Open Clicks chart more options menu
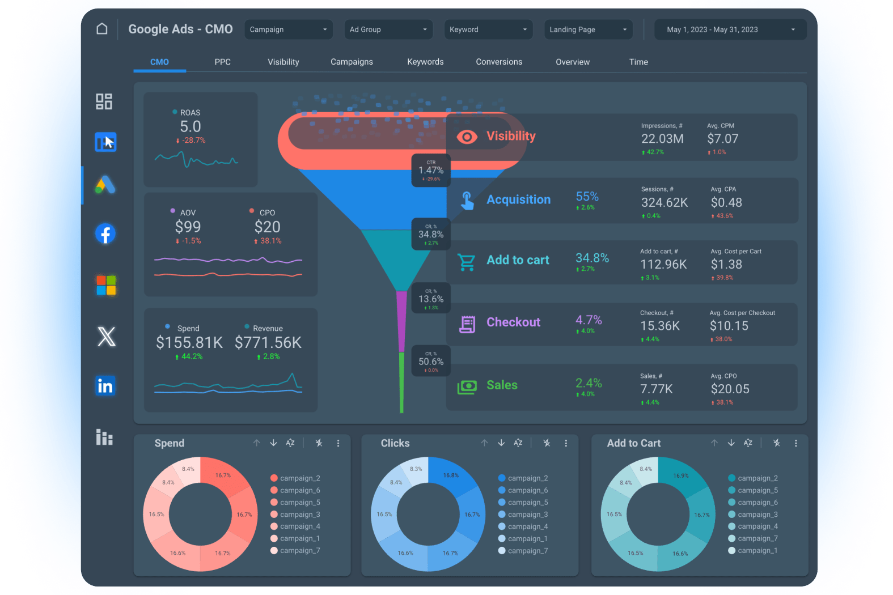The image size is (893, 595). (x=566, y=443)
